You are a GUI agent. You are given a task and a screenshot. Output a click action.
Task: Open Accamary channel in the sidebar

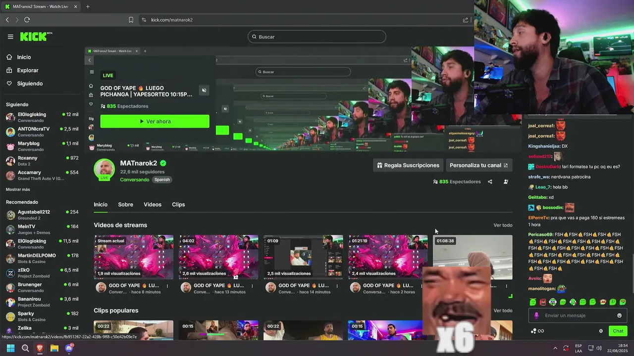point(42,176)
